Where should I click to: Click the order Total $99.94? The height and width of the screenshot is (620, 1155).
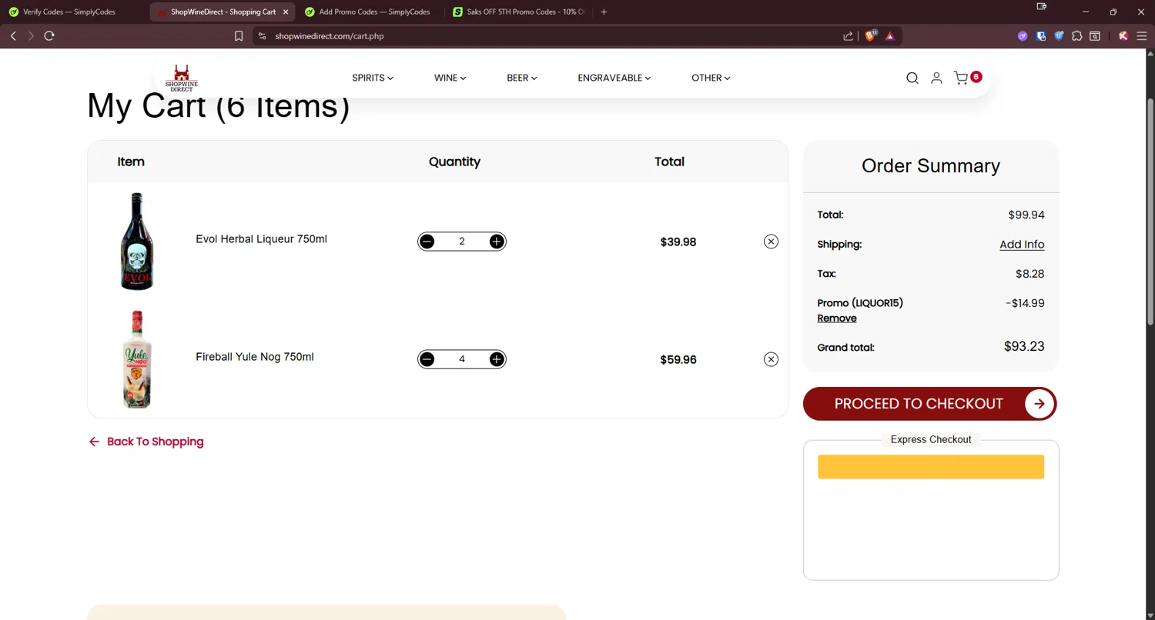tap(1026, 215)
